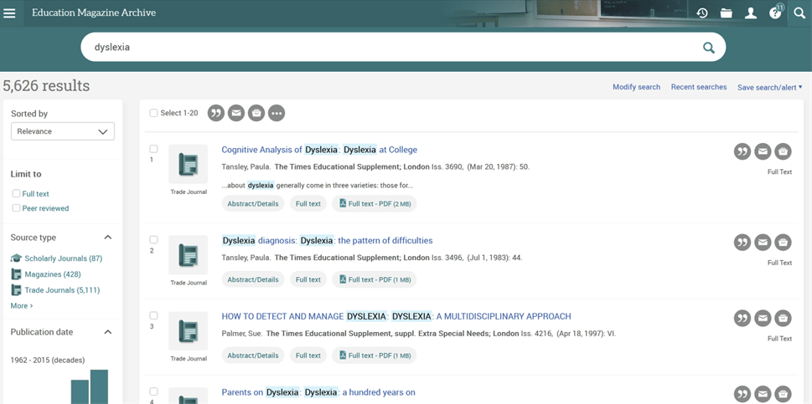
Task: Open the hamburger navigation menu
Action: pyautogui.click(x=10, y=13)
